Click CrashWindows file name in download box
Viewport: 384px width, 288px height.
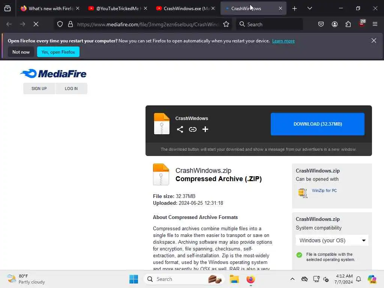pos(192,118)
